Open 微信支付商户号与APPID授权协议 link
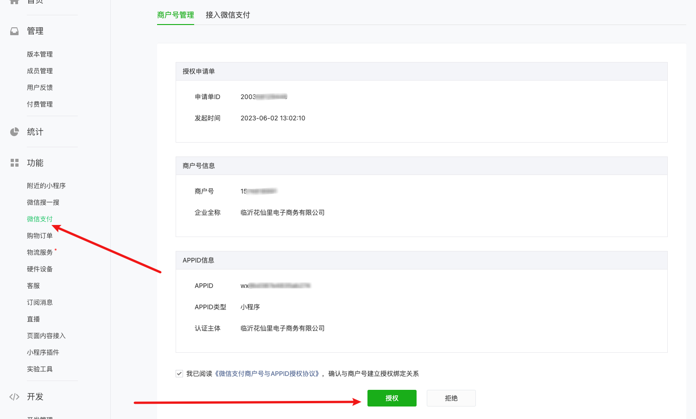Viewport: 696px width, 419px height. pyautogui.click(x=267, y=374)
